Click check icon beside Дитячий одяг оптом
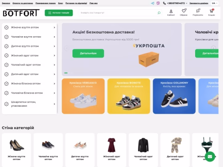223x167 pixels. pyautogui.click(x=7, y=74)
